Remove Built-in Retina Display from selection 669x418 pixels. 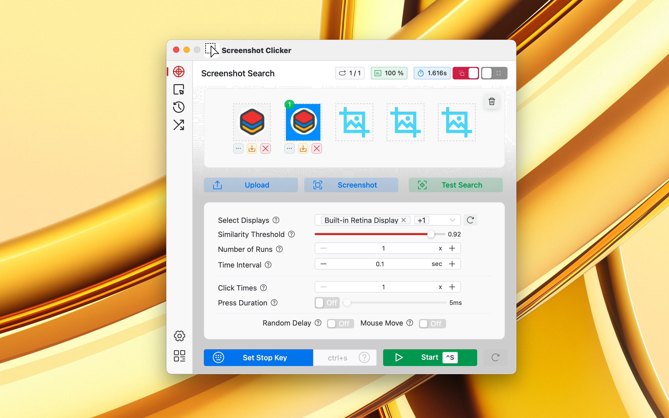[x=403, y=220]
